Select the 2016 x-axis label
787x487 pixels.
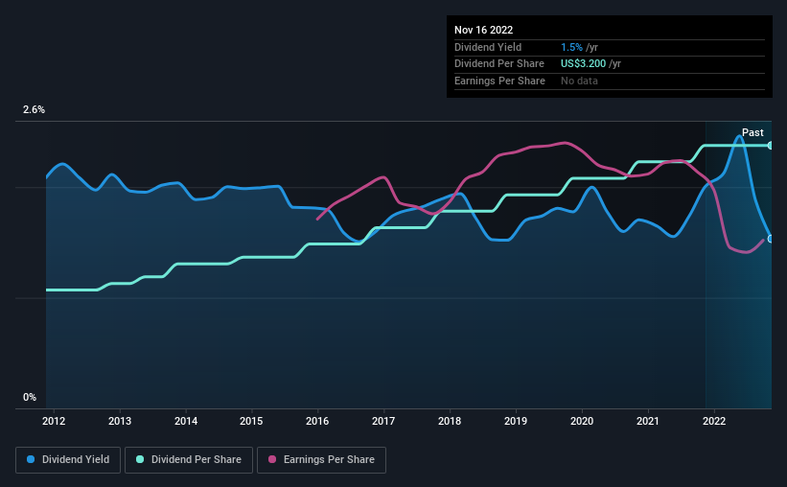(x=317, y=421)
